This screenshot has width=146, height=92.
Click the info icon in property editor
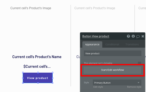pos(133,36)
